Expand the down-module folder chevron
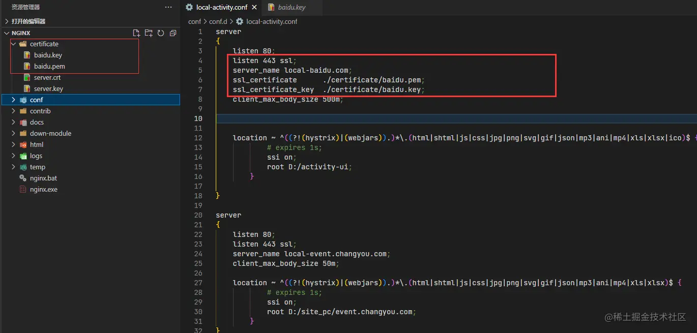The width and height of the screenshot is (697, 333). [x=14, y=133]
